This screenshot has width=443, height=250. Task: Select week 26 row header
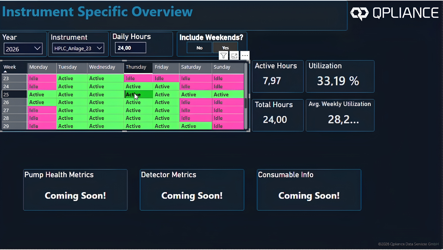[x=14, y=102]
